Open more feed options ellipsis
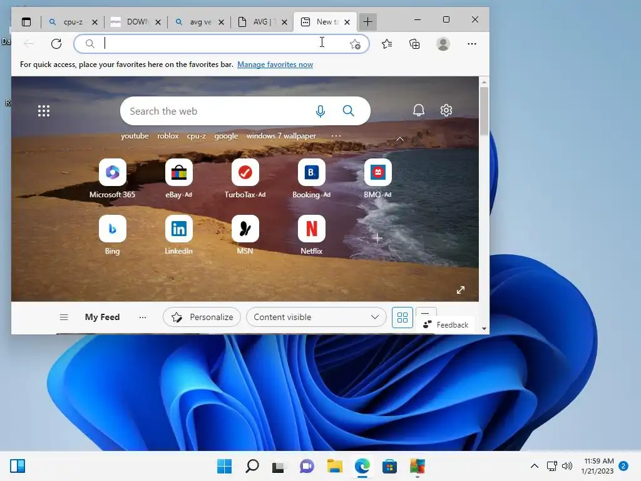The height and width of the screenshot is (481, 641). [143, 317]
